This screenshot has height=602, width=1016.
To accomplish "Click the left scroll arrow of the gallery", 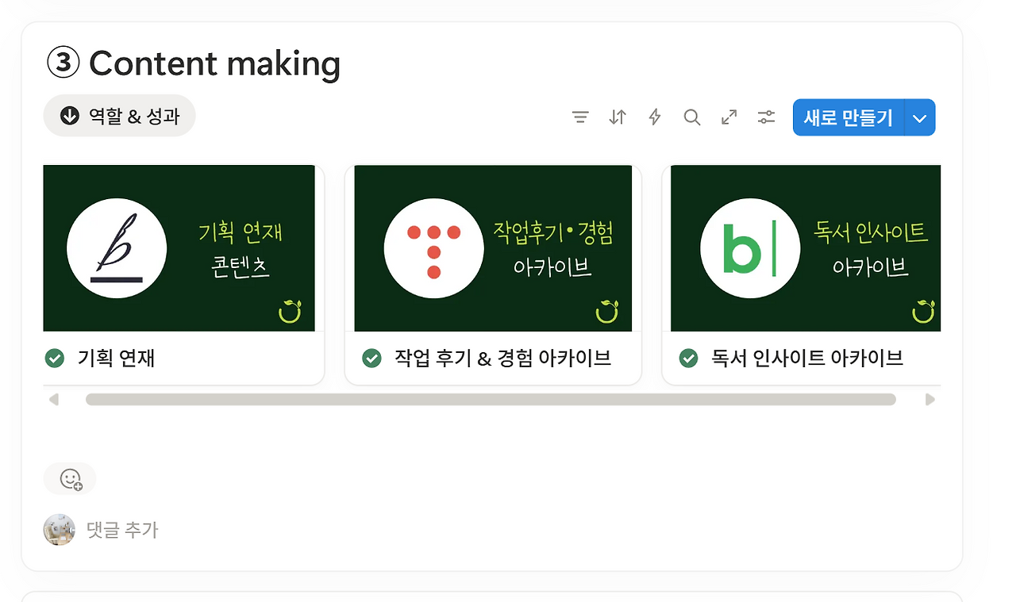I will coord(54,399).
